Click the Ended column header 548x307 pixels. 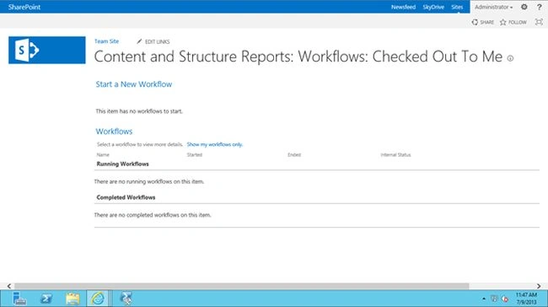[x=294, y=154]
